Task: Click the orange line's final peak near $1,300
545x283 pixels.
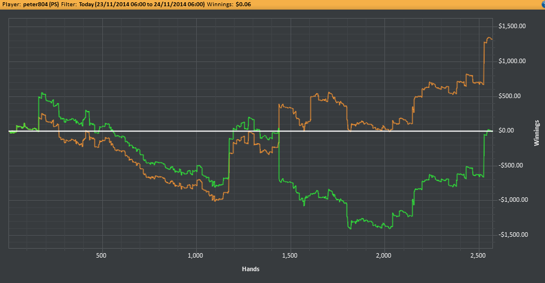Action: tap(489, 38)
